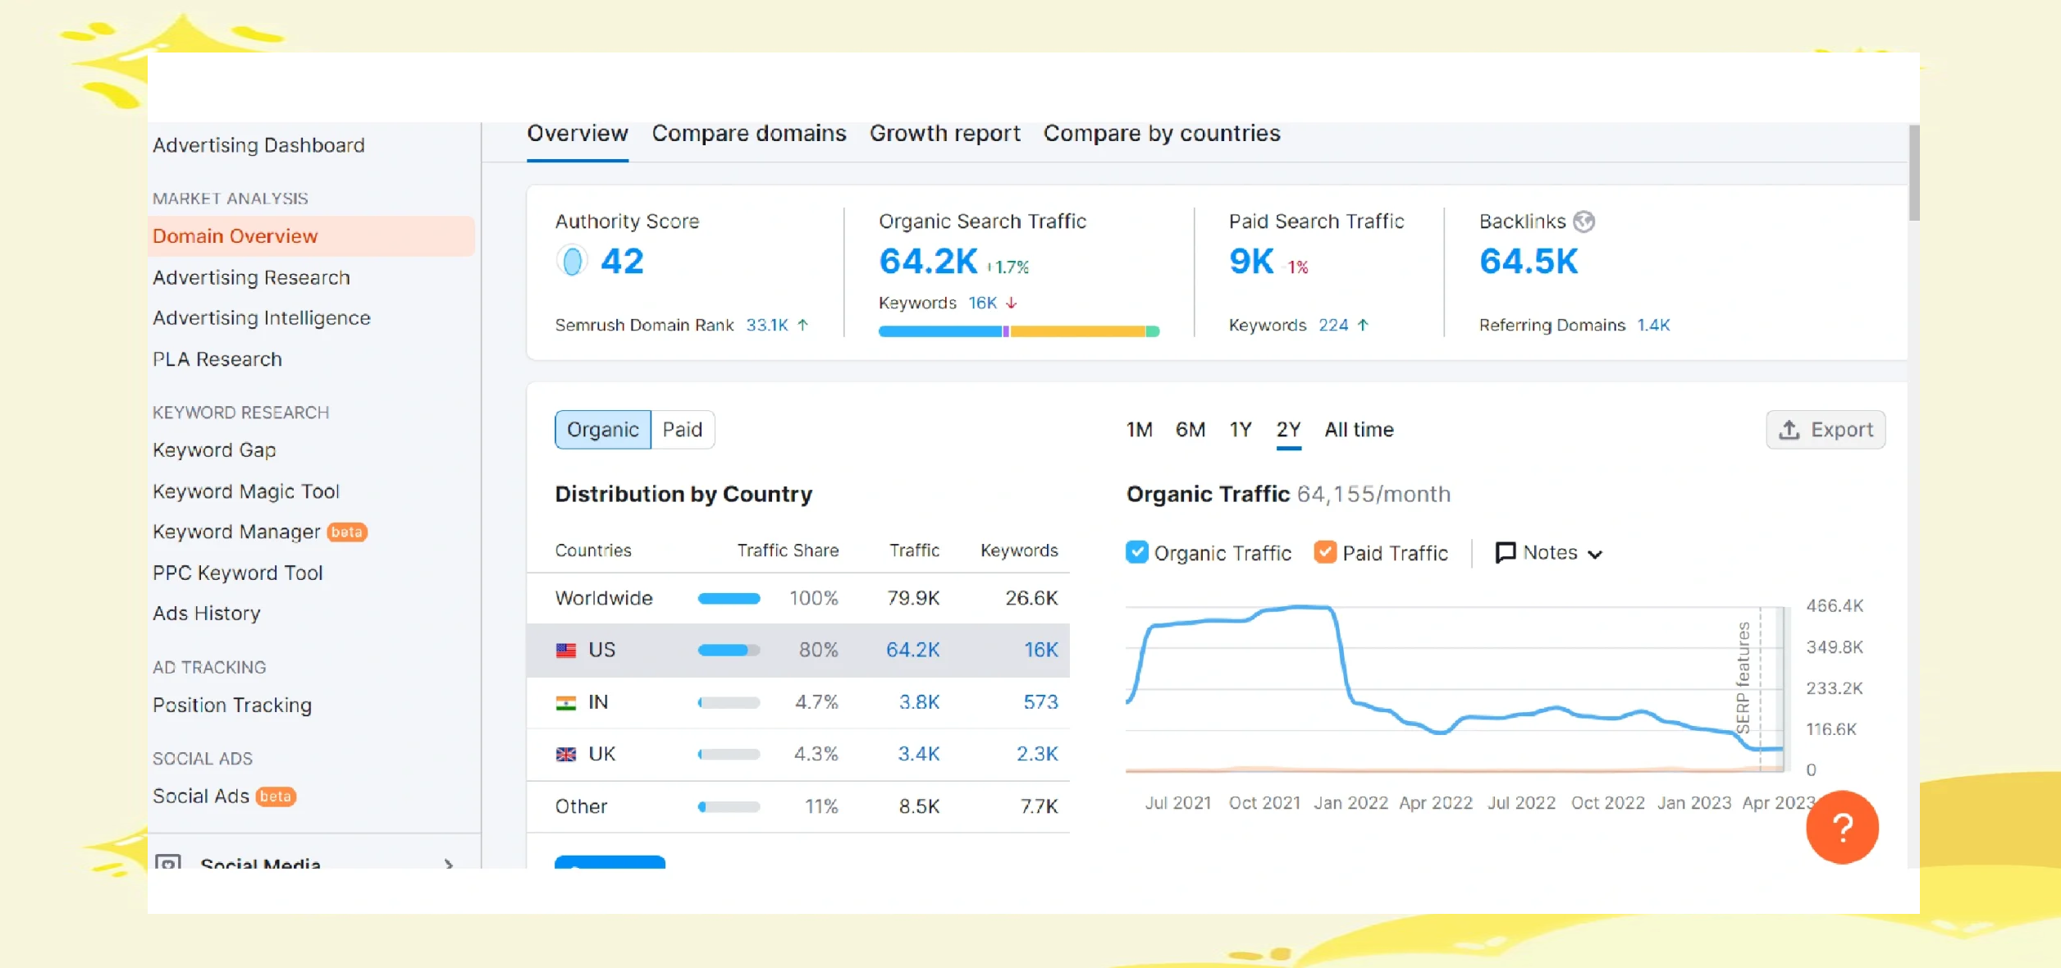Click US traffic value 64.2K

[912, 651]
